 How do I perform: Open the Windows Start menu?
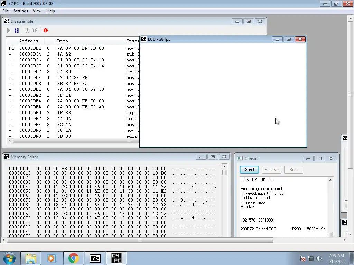point(9,258)
